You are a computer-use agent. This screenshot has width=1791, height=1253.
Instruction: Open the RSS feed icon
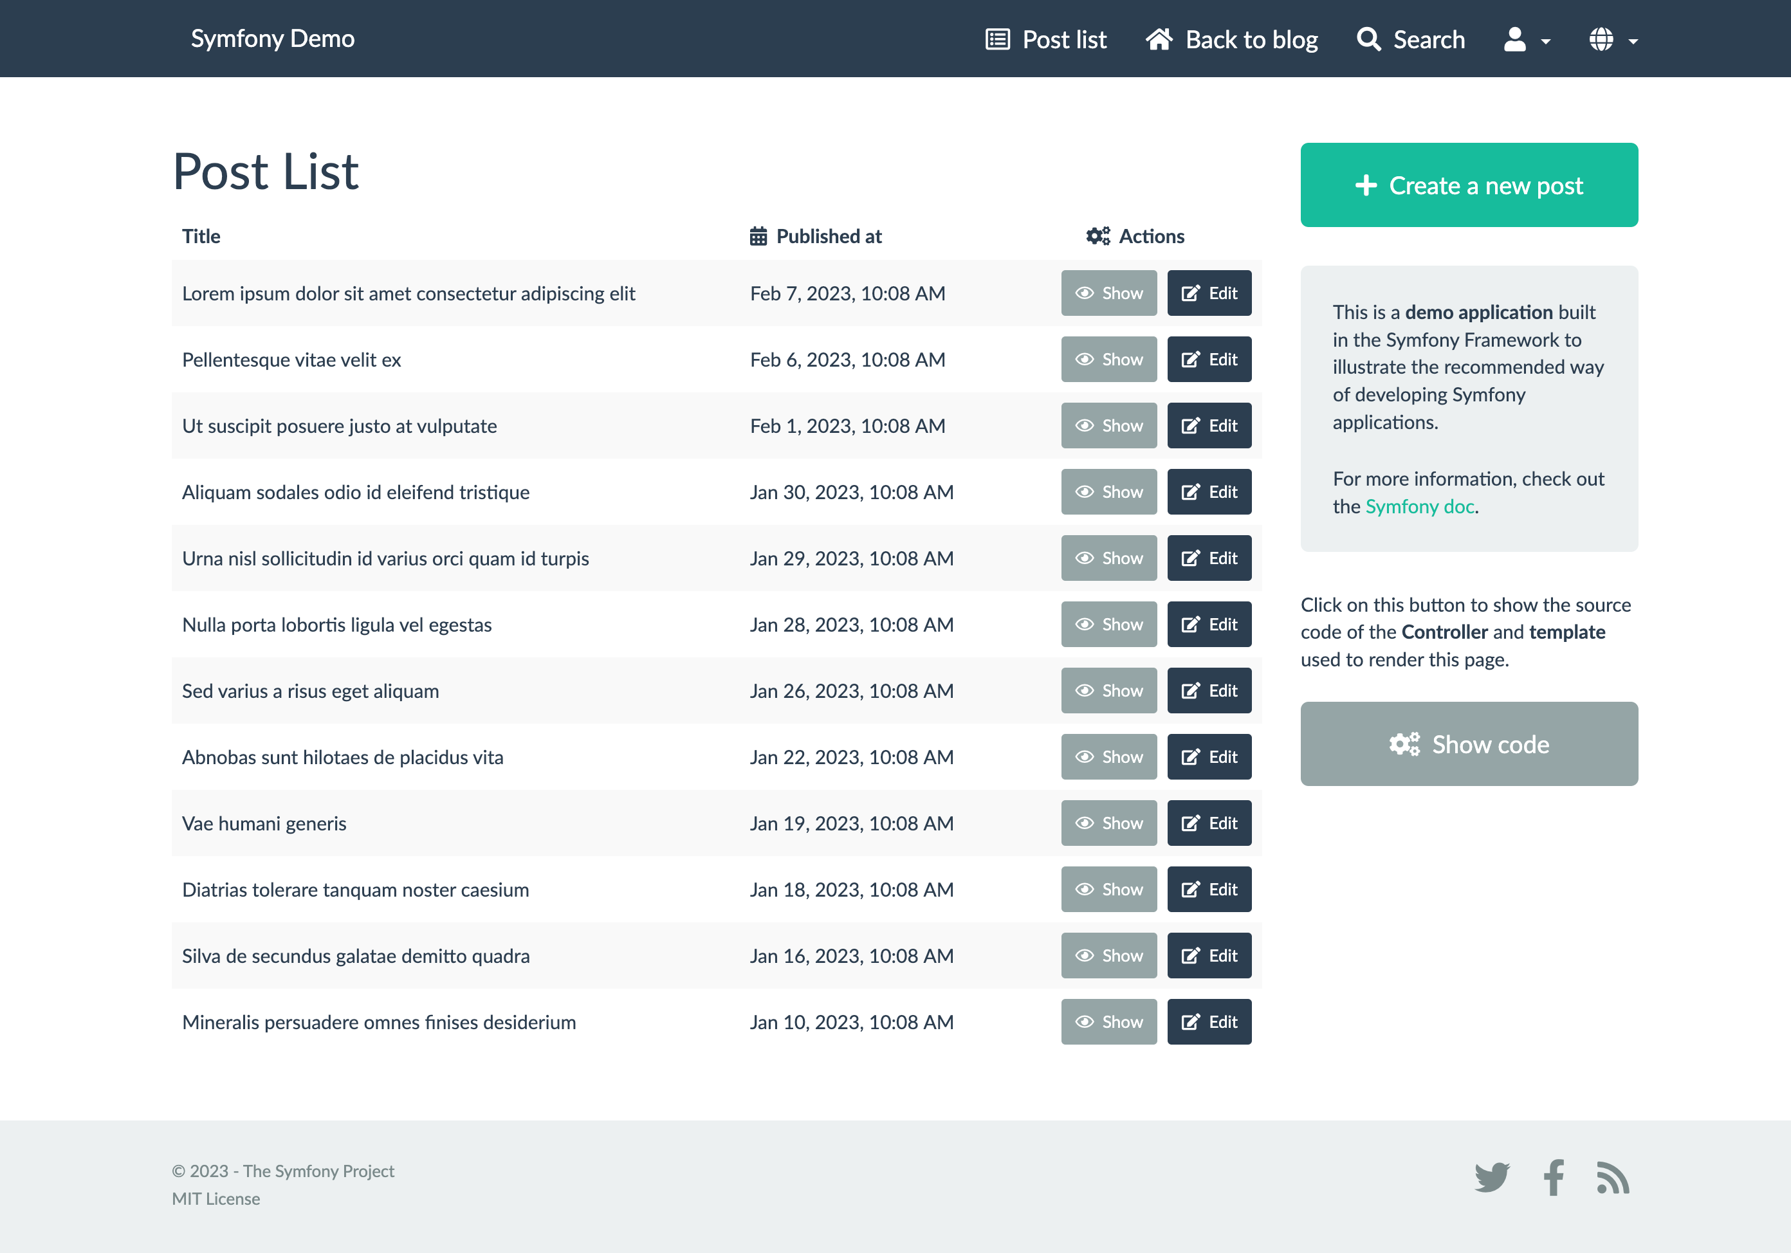point(1612,1177)
